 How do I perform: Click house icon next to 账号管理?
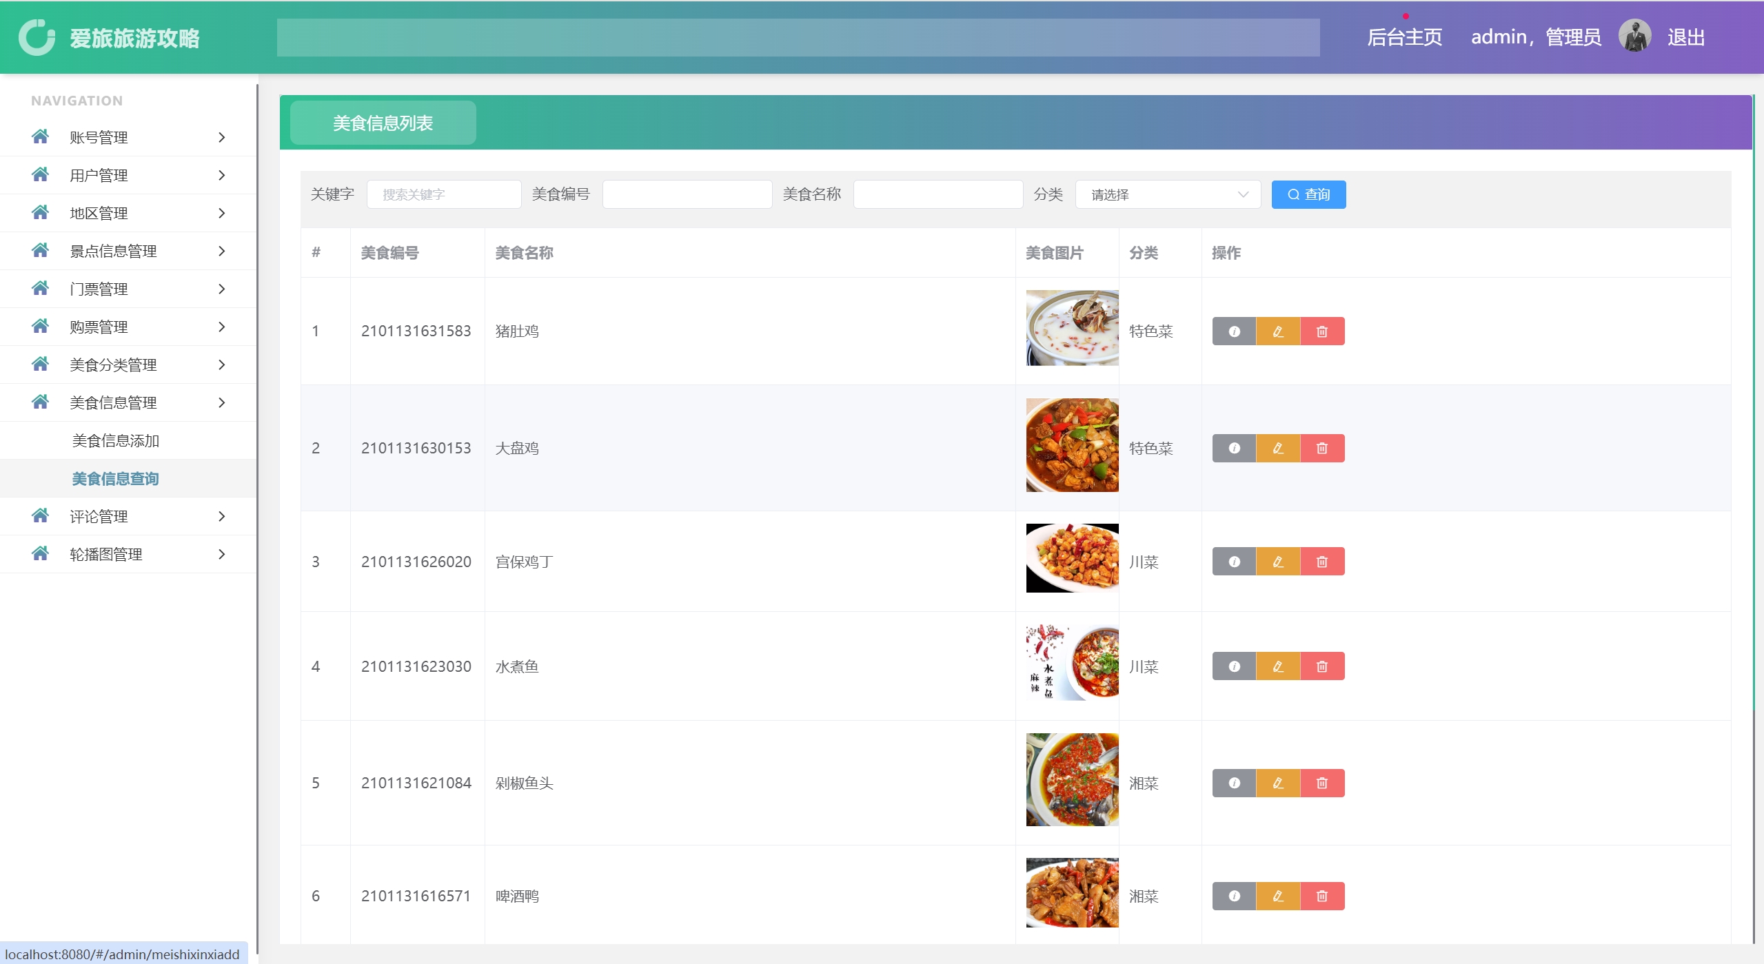[41, 137]
